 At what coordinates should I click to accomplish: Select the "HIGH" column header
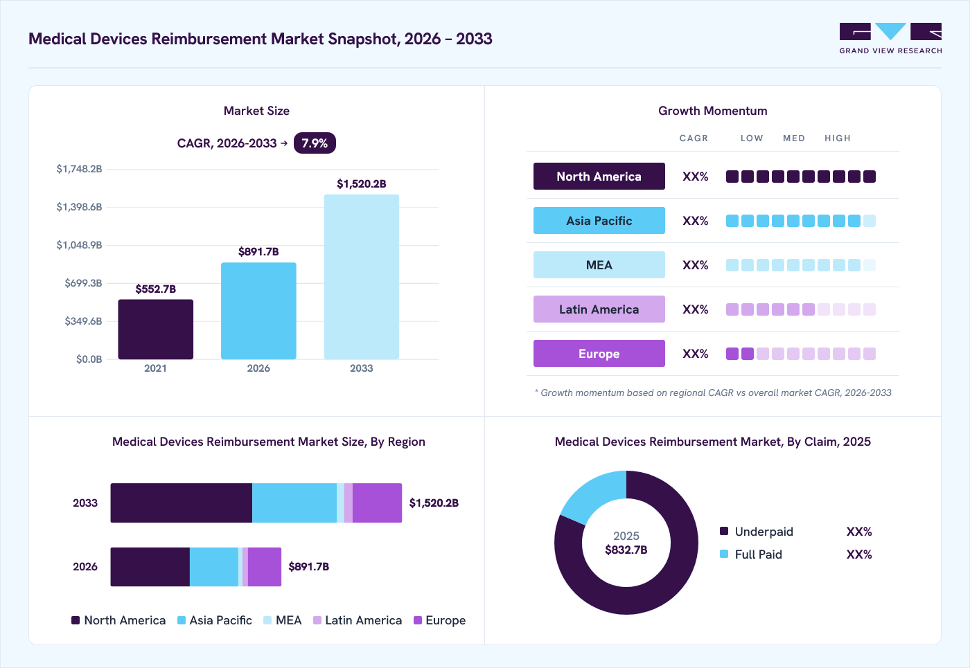point(838,138)
